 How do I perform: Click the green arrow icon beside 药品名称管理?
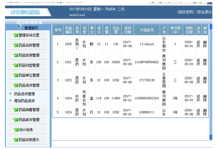(16, 45)
